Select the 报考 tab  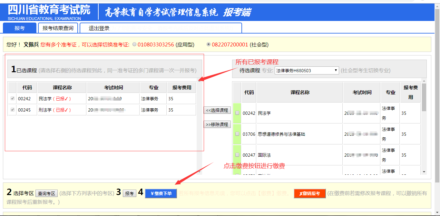[x=19, y=28]
